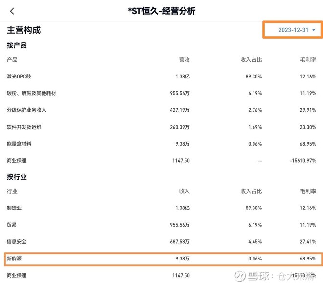The image size is (323, 286).
Task: Select the highlighted 新能源 row
Action: point(161,259)
